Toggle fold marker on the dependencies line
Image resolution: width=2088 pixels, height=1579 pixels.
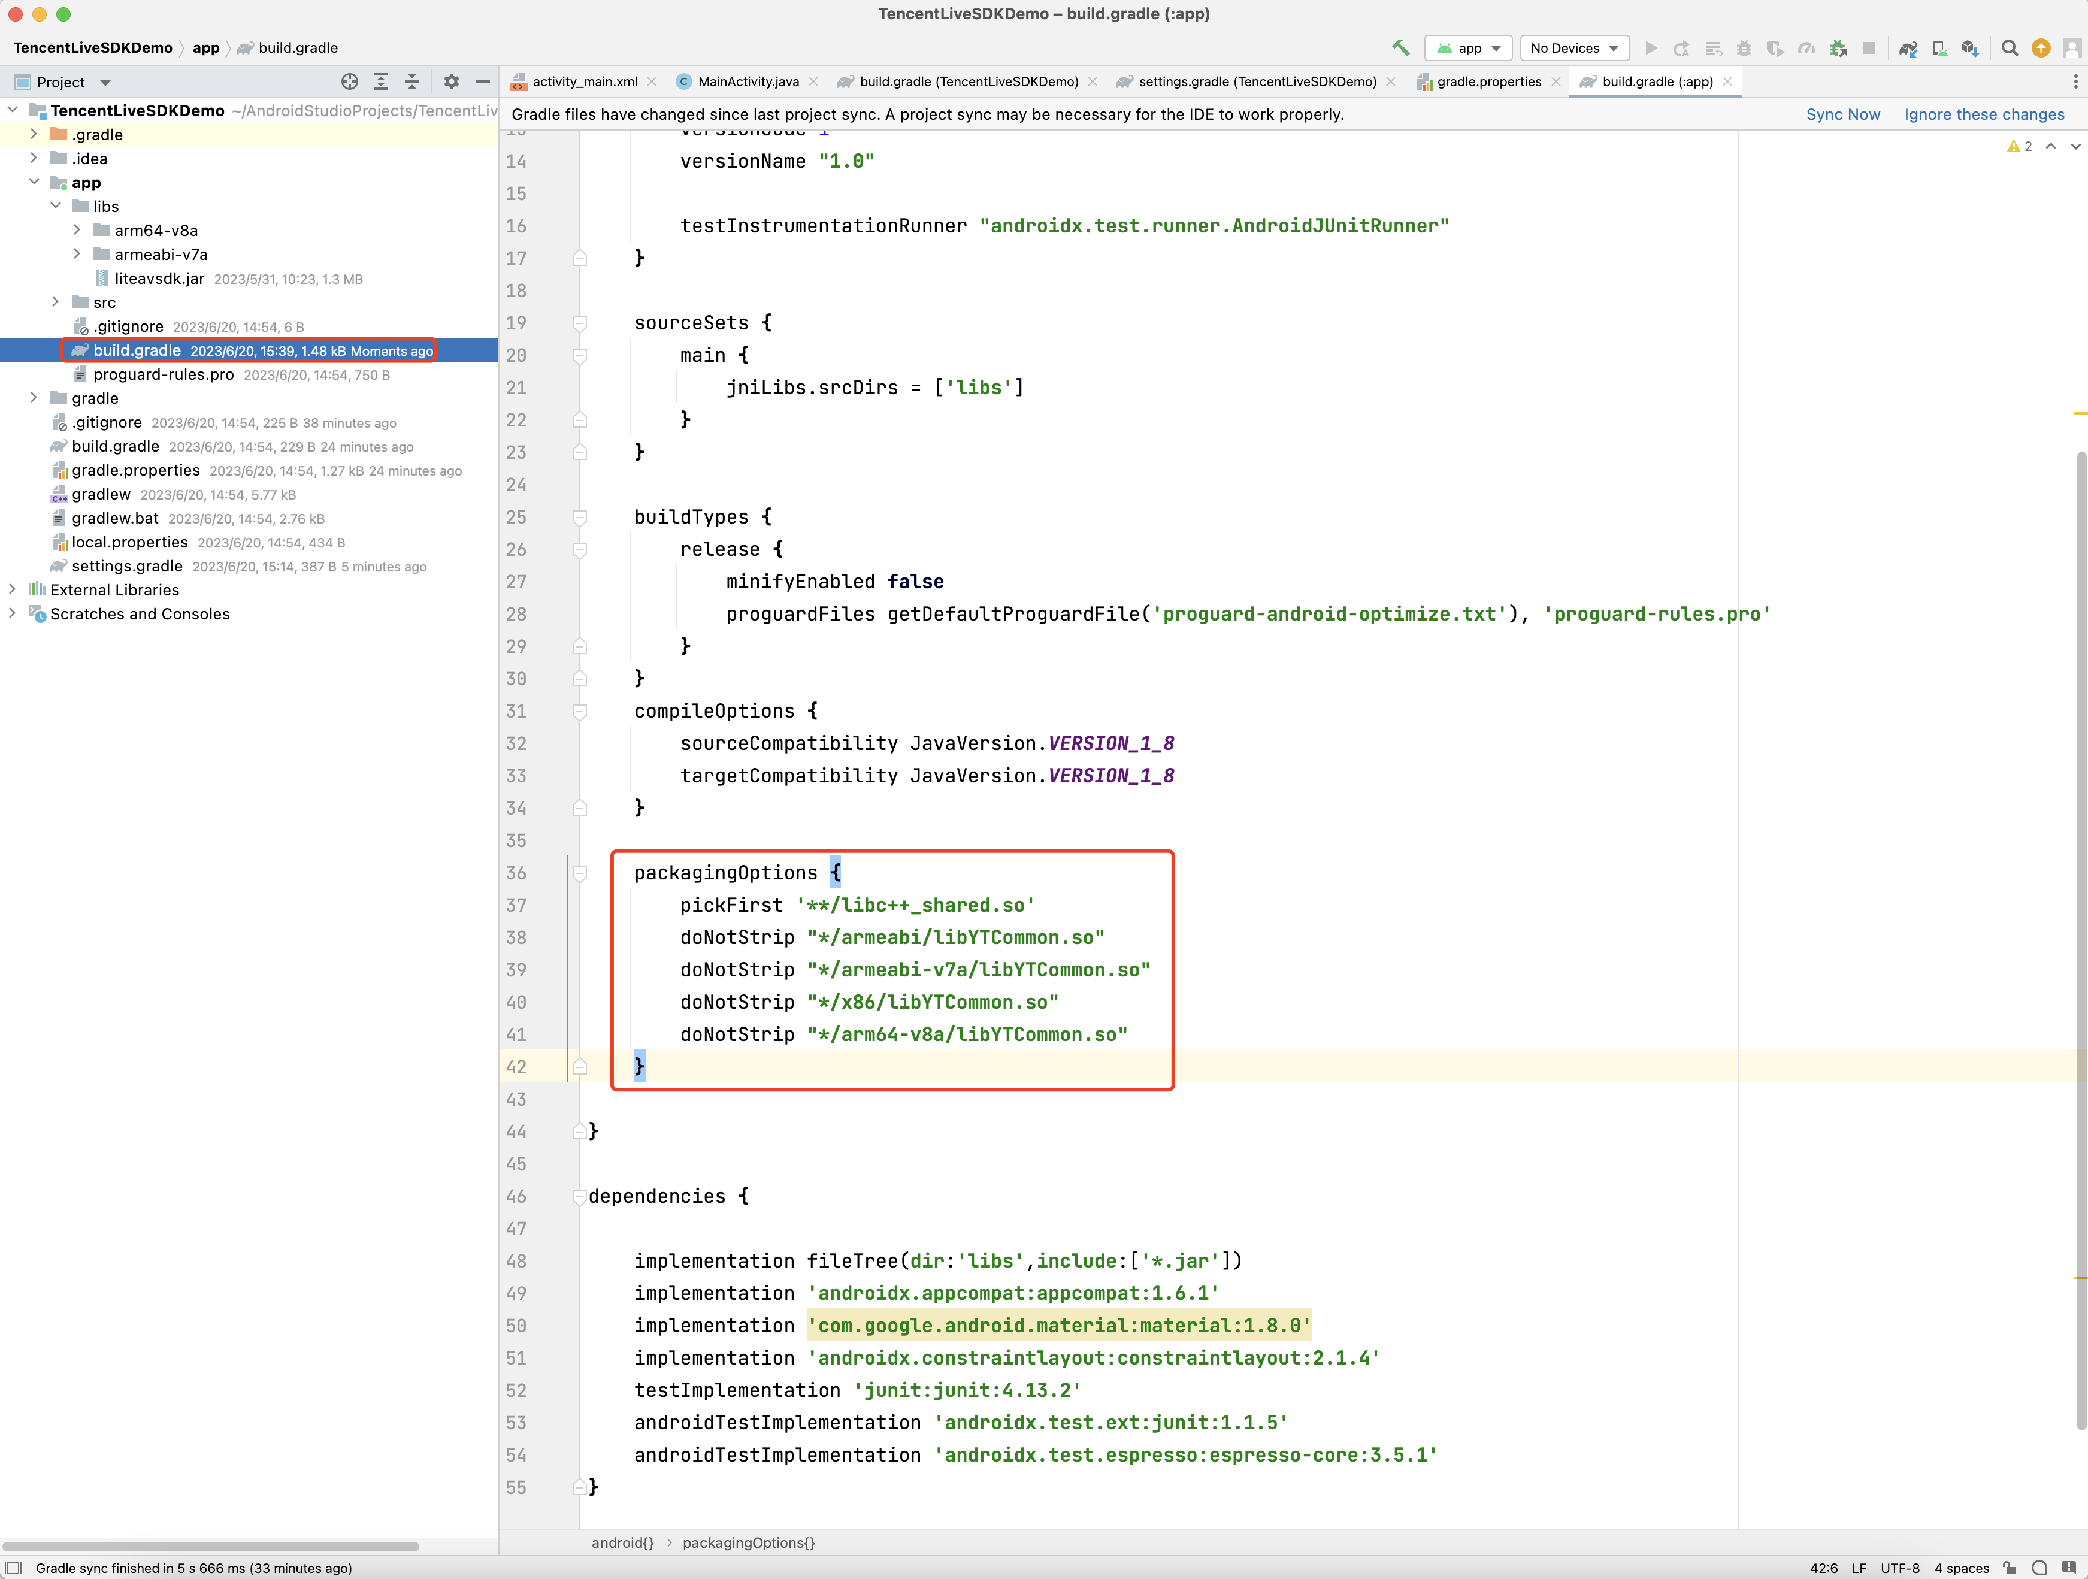tap(580, 1197)
